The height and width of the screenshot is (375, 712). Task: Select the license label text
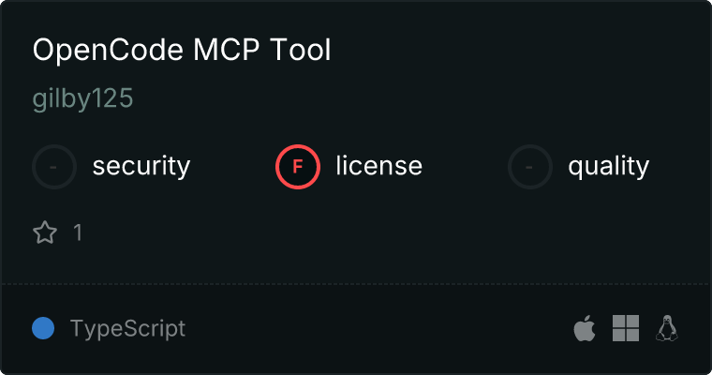(379, 165)
